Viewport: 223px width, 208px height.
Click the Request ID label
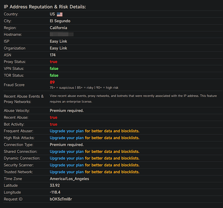[13, 199]
